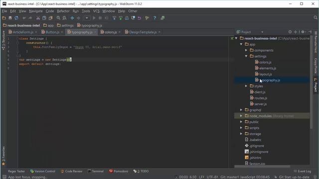
Task: Click the Find magnifier icon
Action: point(58,18)
